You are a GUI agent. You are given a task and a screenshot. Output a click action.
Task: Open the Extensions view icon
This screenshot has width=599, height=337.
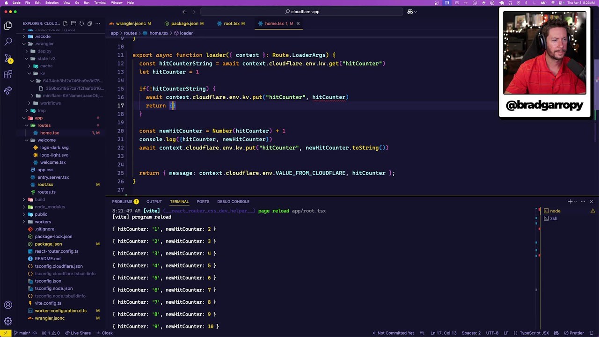tap(8, 74)
